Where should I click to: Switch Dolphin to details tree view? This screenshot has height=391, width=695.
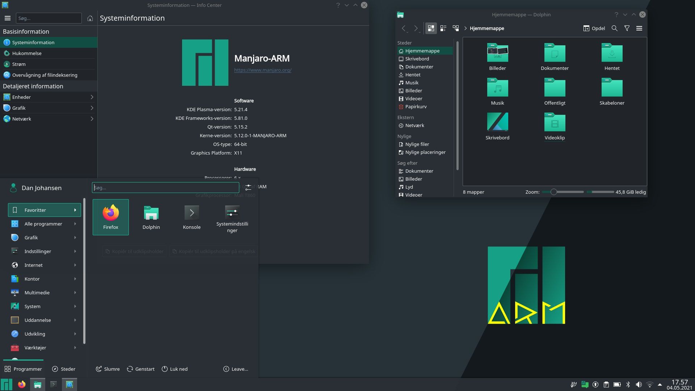(456, 28)
